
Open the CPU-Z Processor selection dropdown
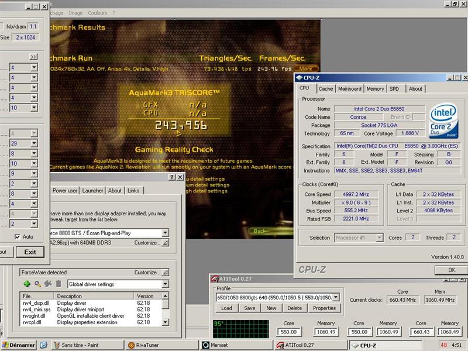379,238
